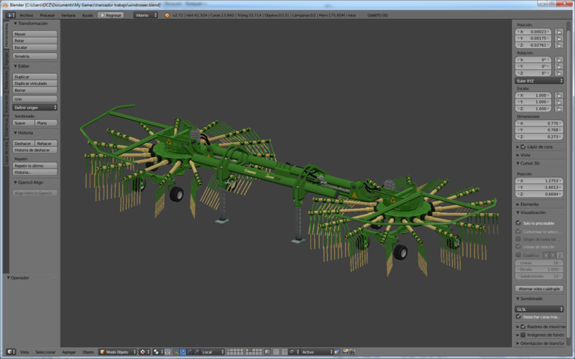Click the lock icon beside Position X

558,32
